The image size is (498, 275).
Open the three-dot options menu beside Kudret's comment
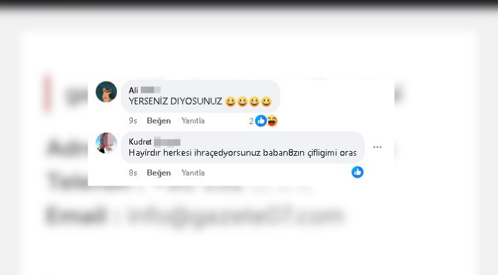[377, 147]
